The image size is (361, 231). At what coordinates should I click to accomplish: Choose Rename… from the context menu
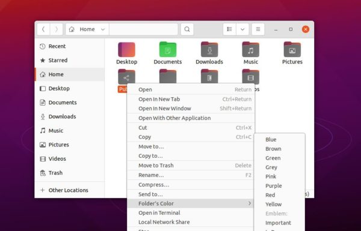click(191, 175)
